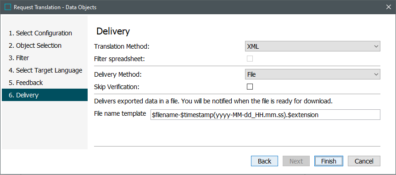
Task: Expand the XML combo box arrow
Action: (376, 46)
